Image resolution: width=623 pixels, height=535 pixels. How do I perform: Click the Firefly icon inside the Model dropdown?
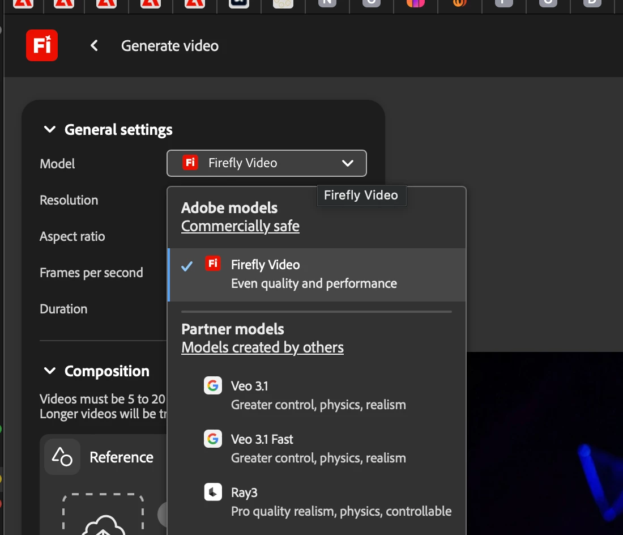(190, 163)
